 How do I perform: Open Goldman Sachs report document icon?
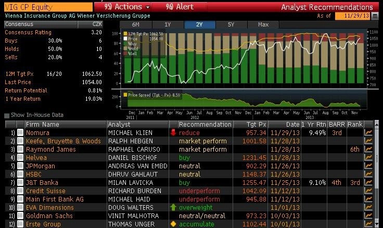[x=20, y=216]
